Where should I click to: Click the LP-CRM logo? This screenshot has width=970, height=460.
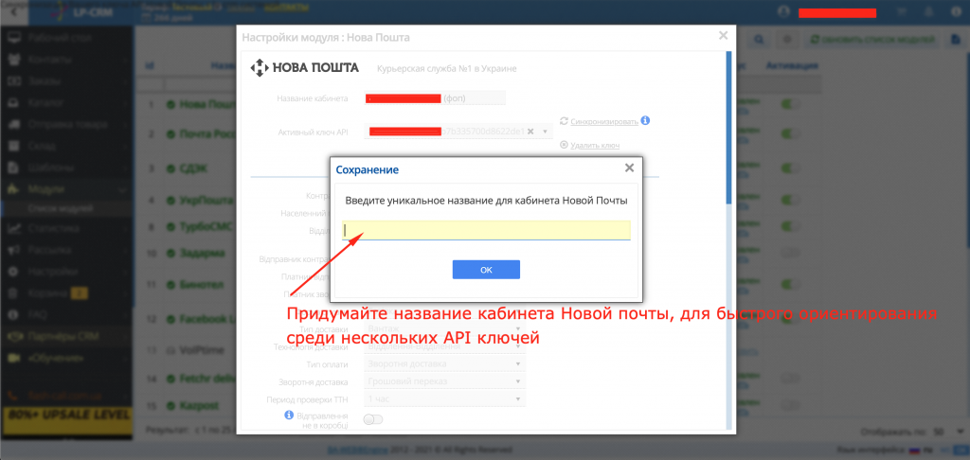pos(80,11)
